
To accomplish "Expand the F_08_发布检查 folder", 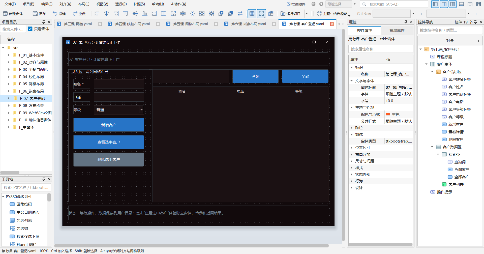I will pyautogui.click(x=9, y=106).
